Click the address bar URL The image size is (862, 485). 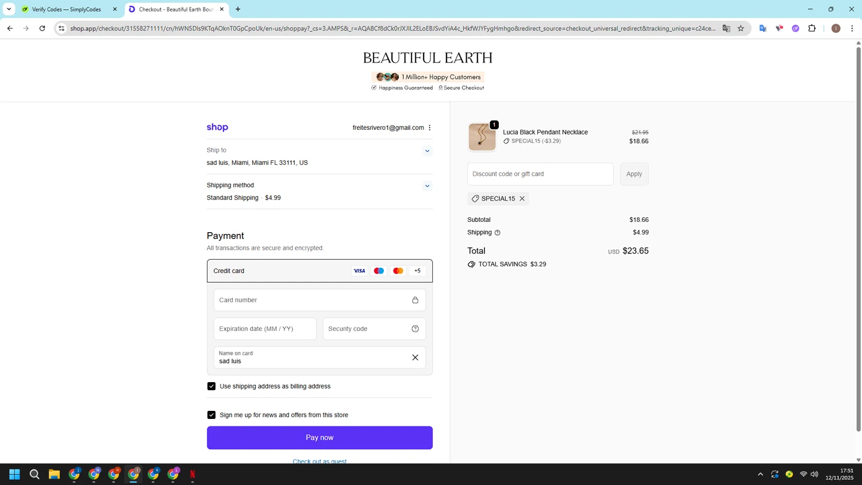click(x=392, y=28)
